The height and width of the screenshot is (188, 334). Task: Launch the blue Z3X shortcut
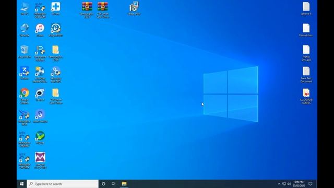pyautogui.click(x=25, y=73)
